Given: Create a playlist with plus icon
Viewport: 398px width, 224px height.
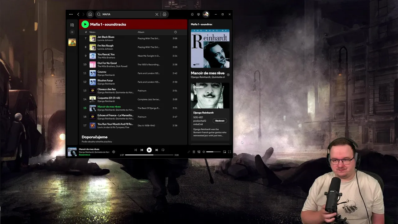Looking at the screenshot, I should pos(72,32).
